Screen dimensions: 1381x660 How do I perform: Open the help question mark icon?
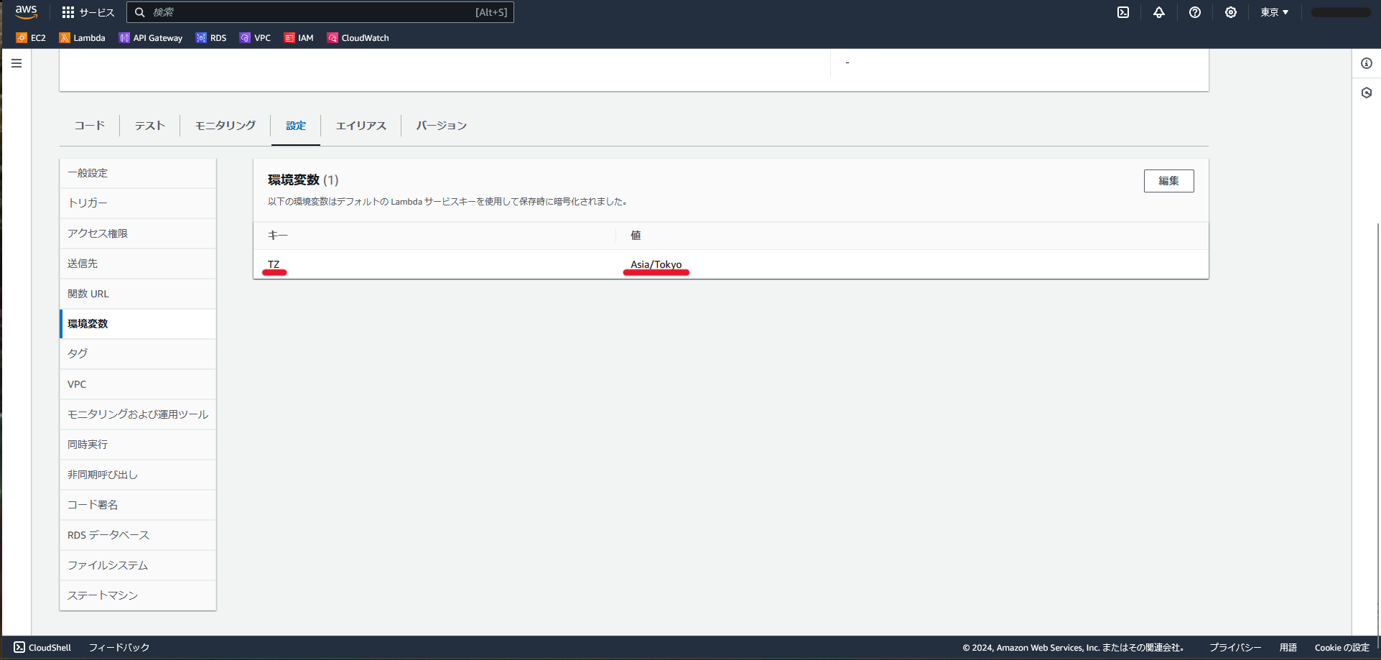click(x=1195, y=12)
